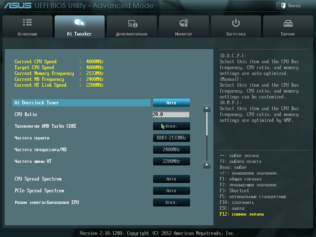Click F5: оптимальные стандартные hint
Screen dimensions: 316x237
[253, 197]
